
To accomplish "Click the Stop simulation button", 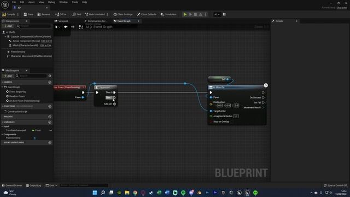I will [x=195, y=14].
